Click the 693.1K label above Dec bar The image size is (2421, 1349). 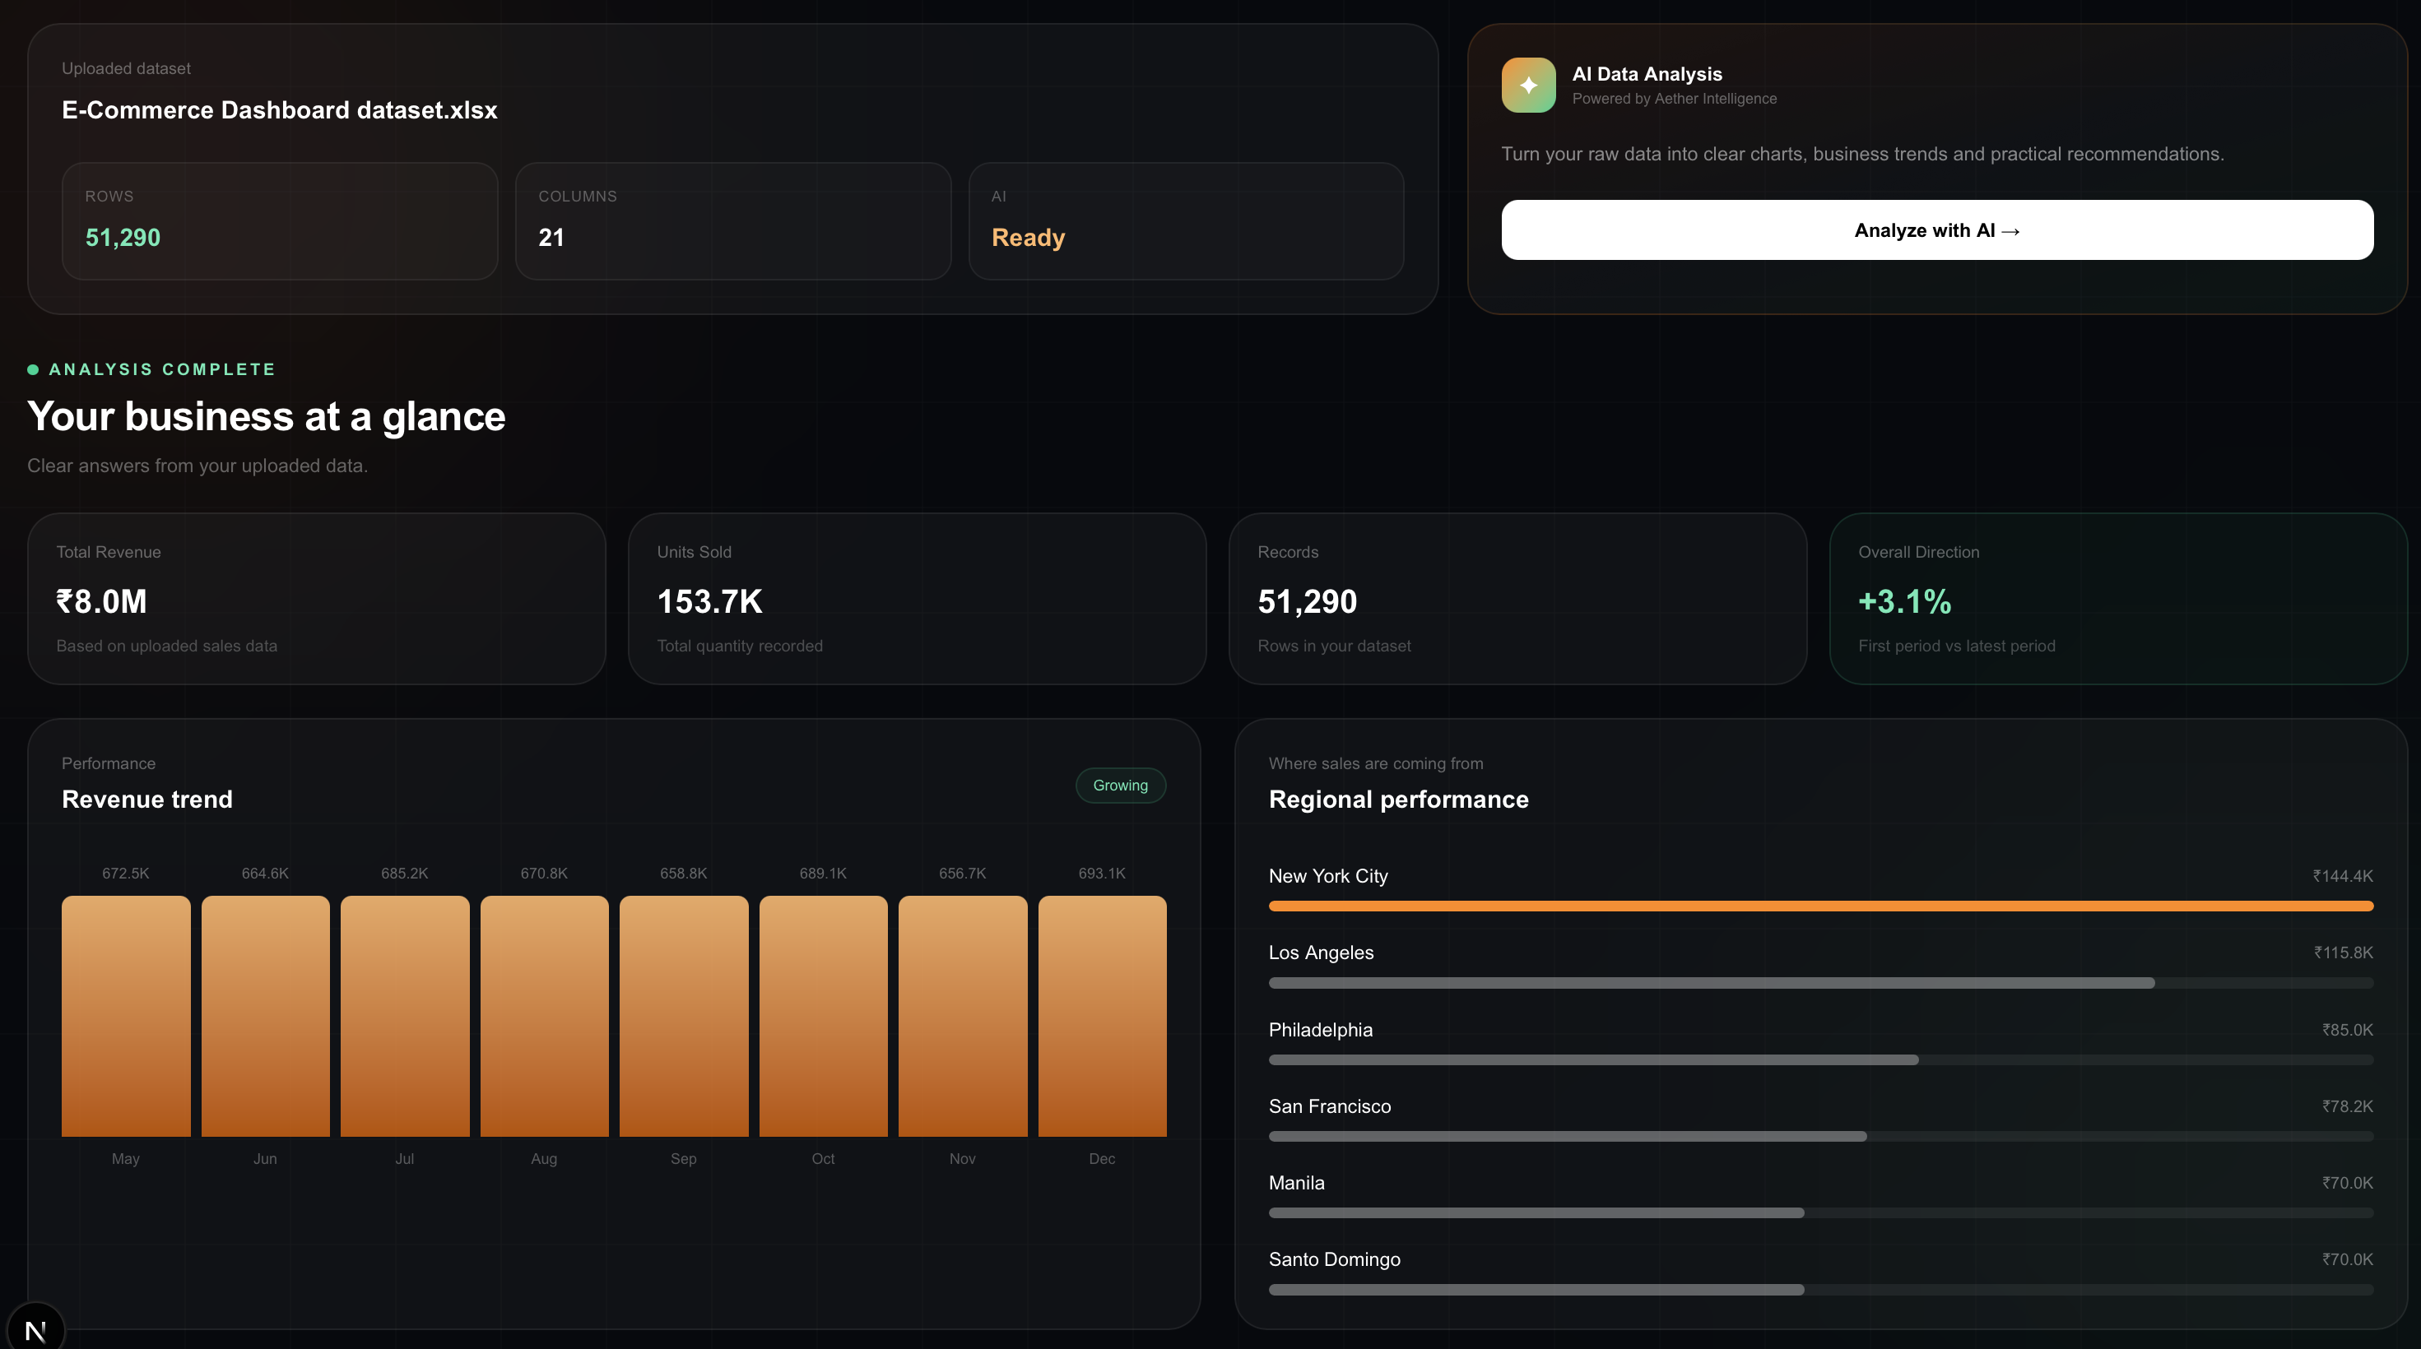click(x=1103, y=874)
